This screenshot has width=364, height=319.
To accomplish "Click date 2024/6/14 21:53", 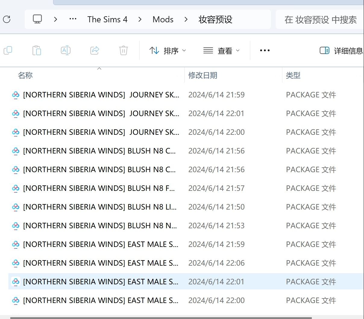I will pyautogui.click(x=216, y=226).
